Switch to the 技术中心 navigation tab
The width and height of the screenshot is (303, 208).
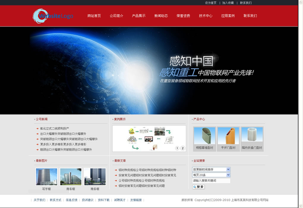click(x=205, y=16)
